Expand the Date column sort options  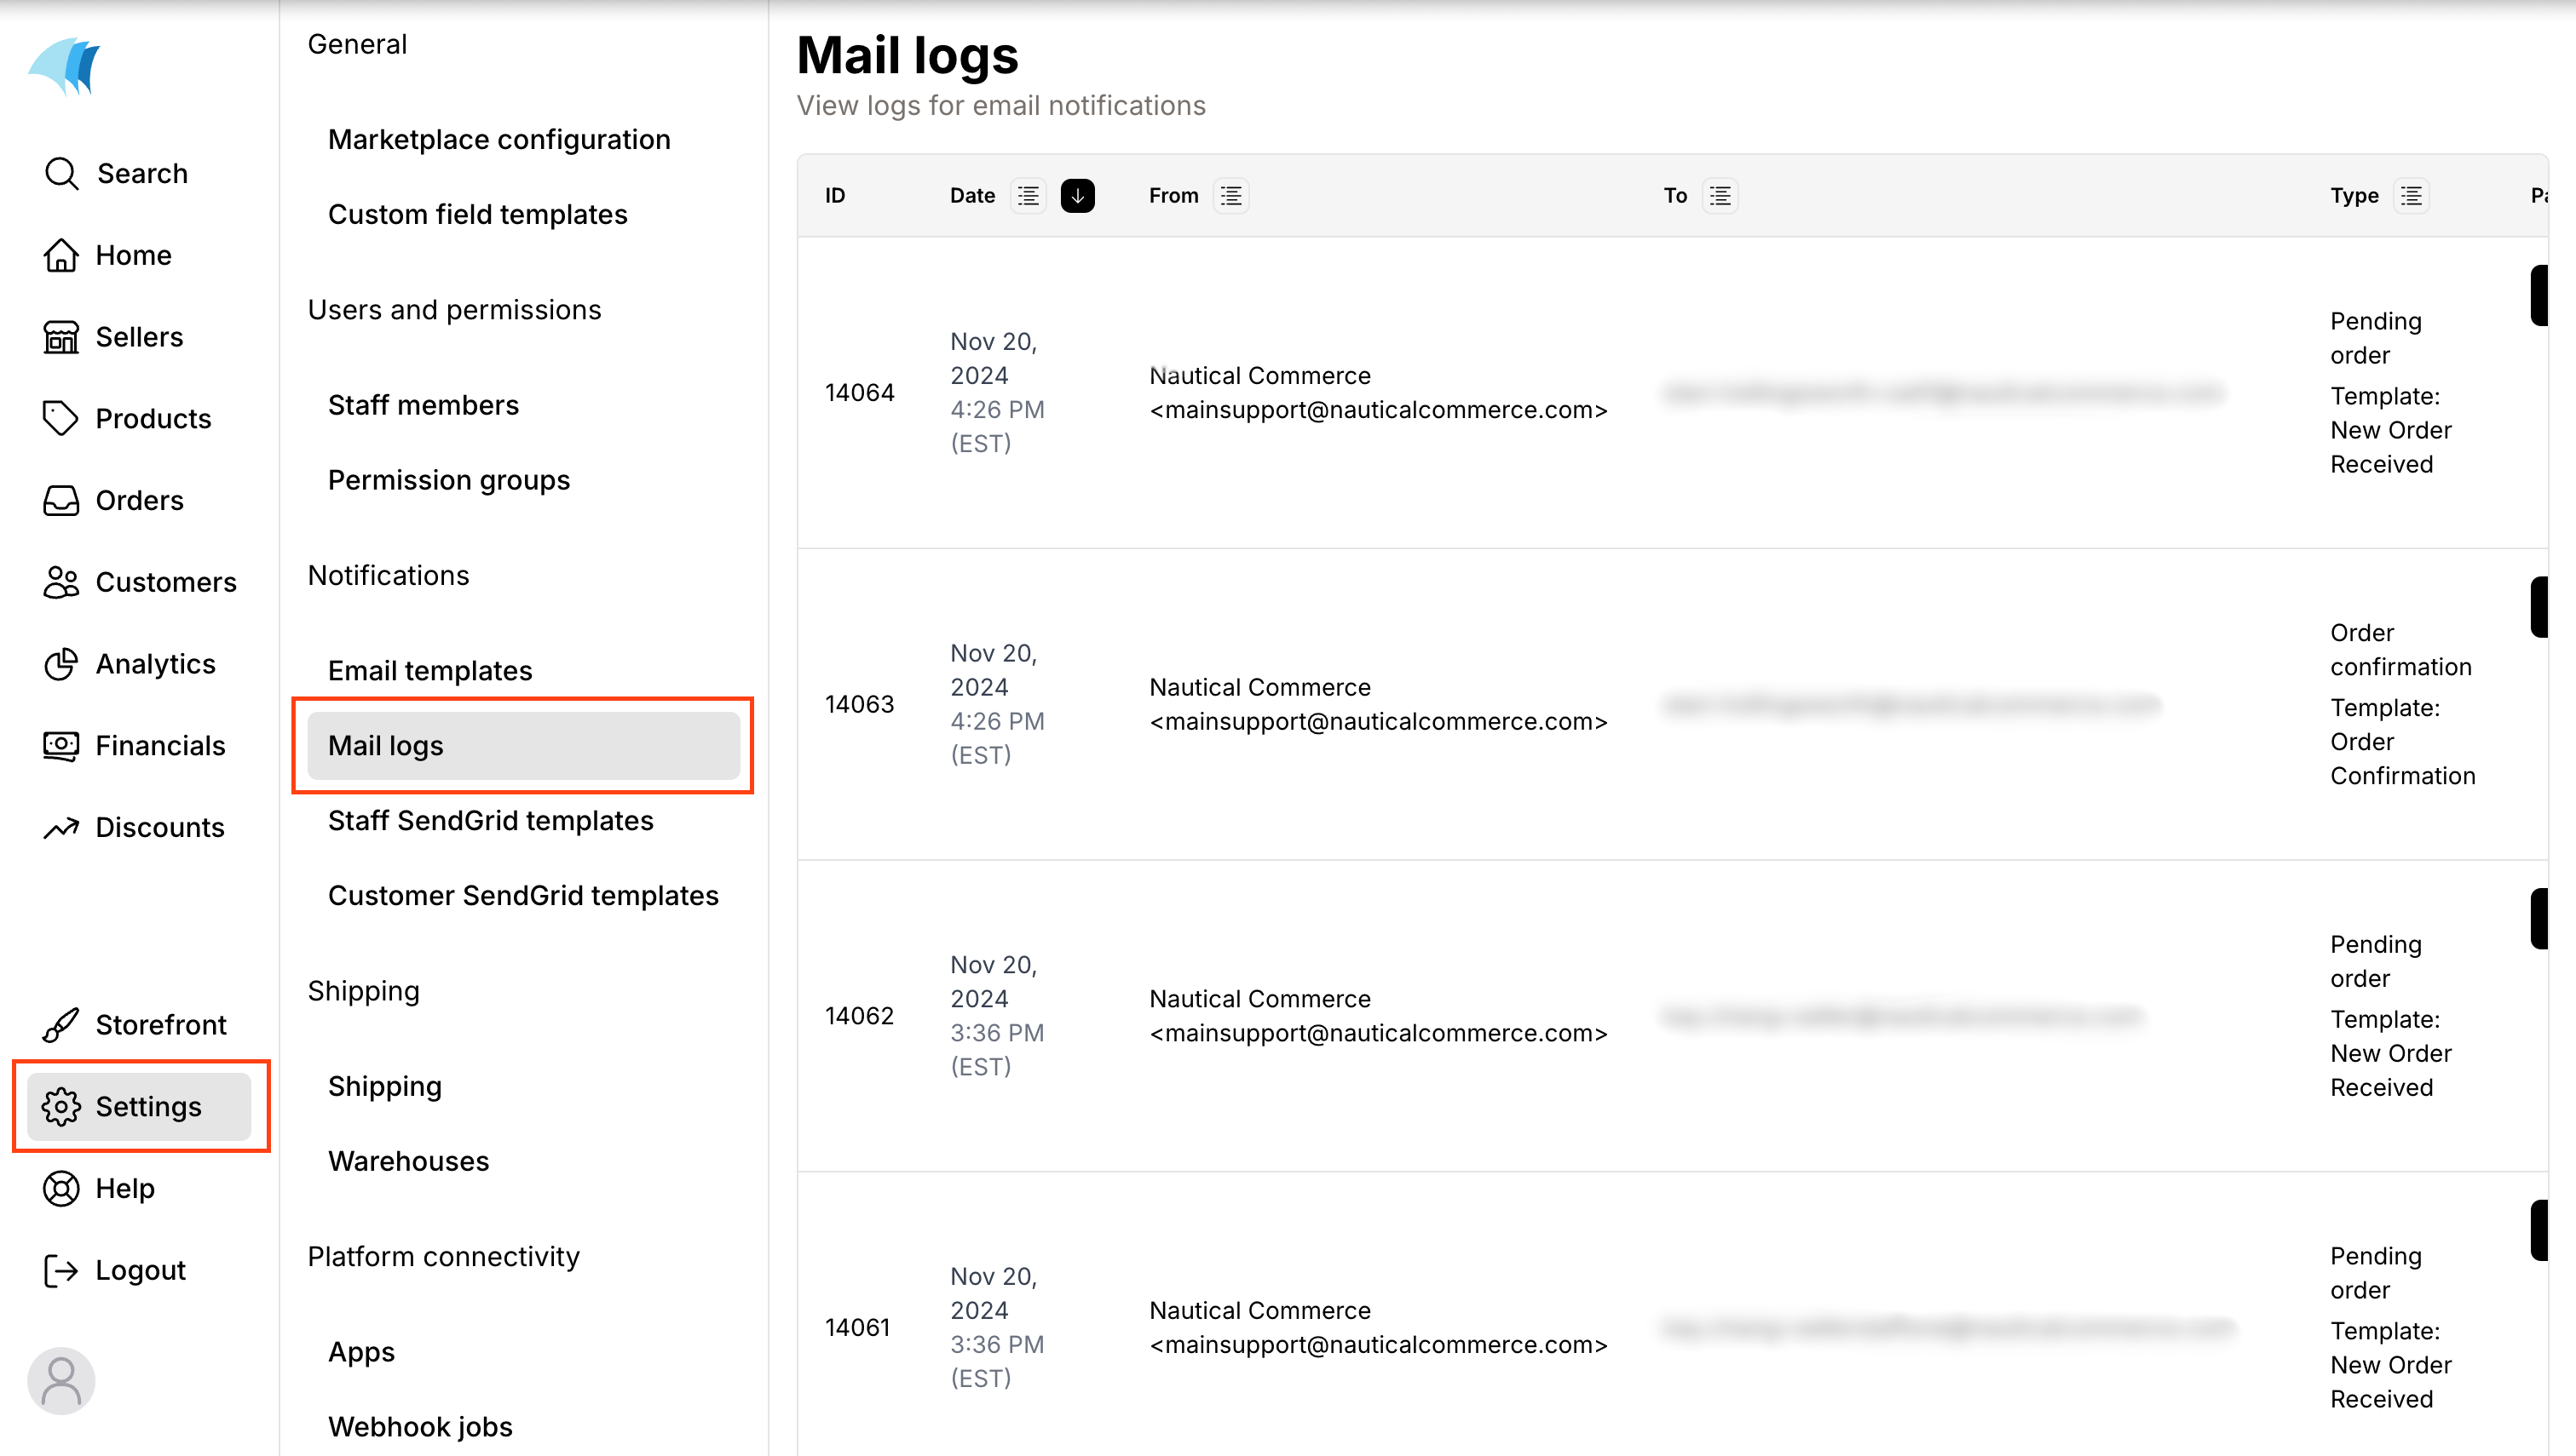(x=1026, y=196)
